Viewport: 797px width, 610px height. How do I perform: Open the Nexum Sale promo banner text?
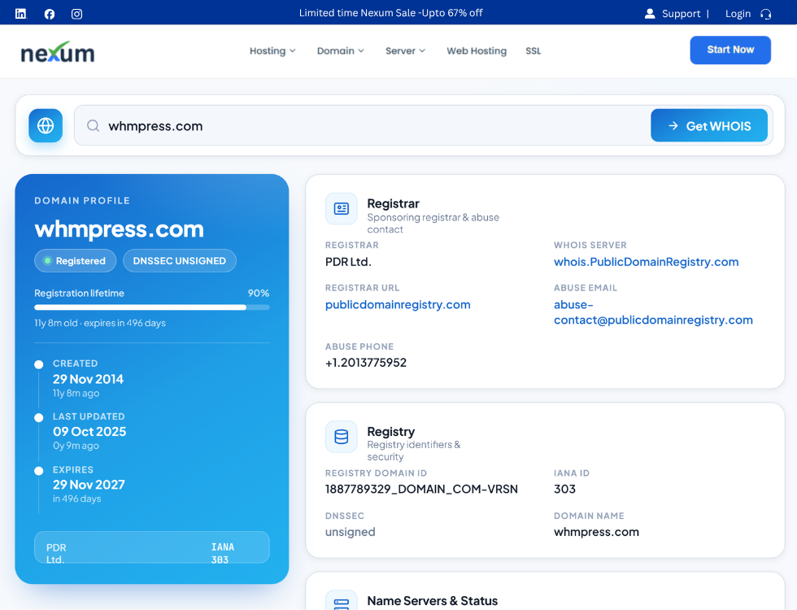pos(391,13)
